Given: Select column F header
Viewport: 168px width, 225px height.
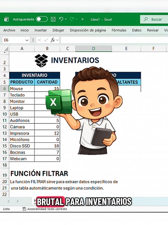Looking at the screenshot, I should coord(153,48).
